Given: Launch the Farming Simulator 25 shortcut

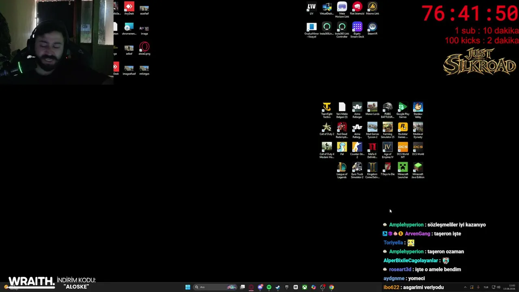Looking at the screenshot, I should tap(388, 130).
